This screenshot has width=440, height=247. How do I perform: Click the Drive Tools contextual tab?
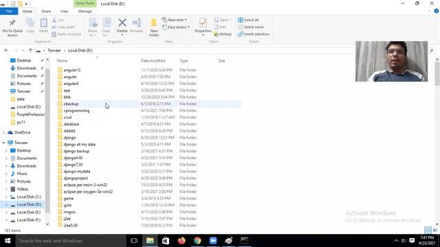pyautogui.click(x=85, y=3)
